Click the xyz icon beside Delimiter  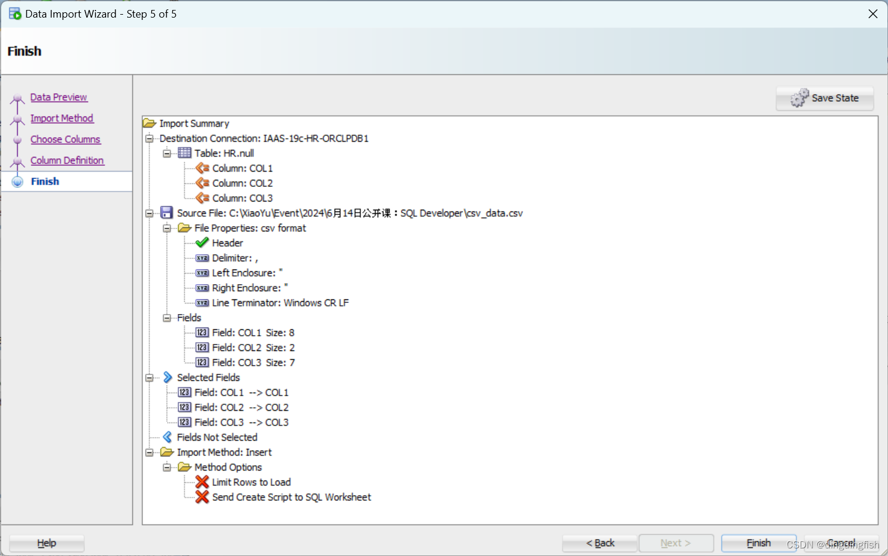tap(202, 258)
